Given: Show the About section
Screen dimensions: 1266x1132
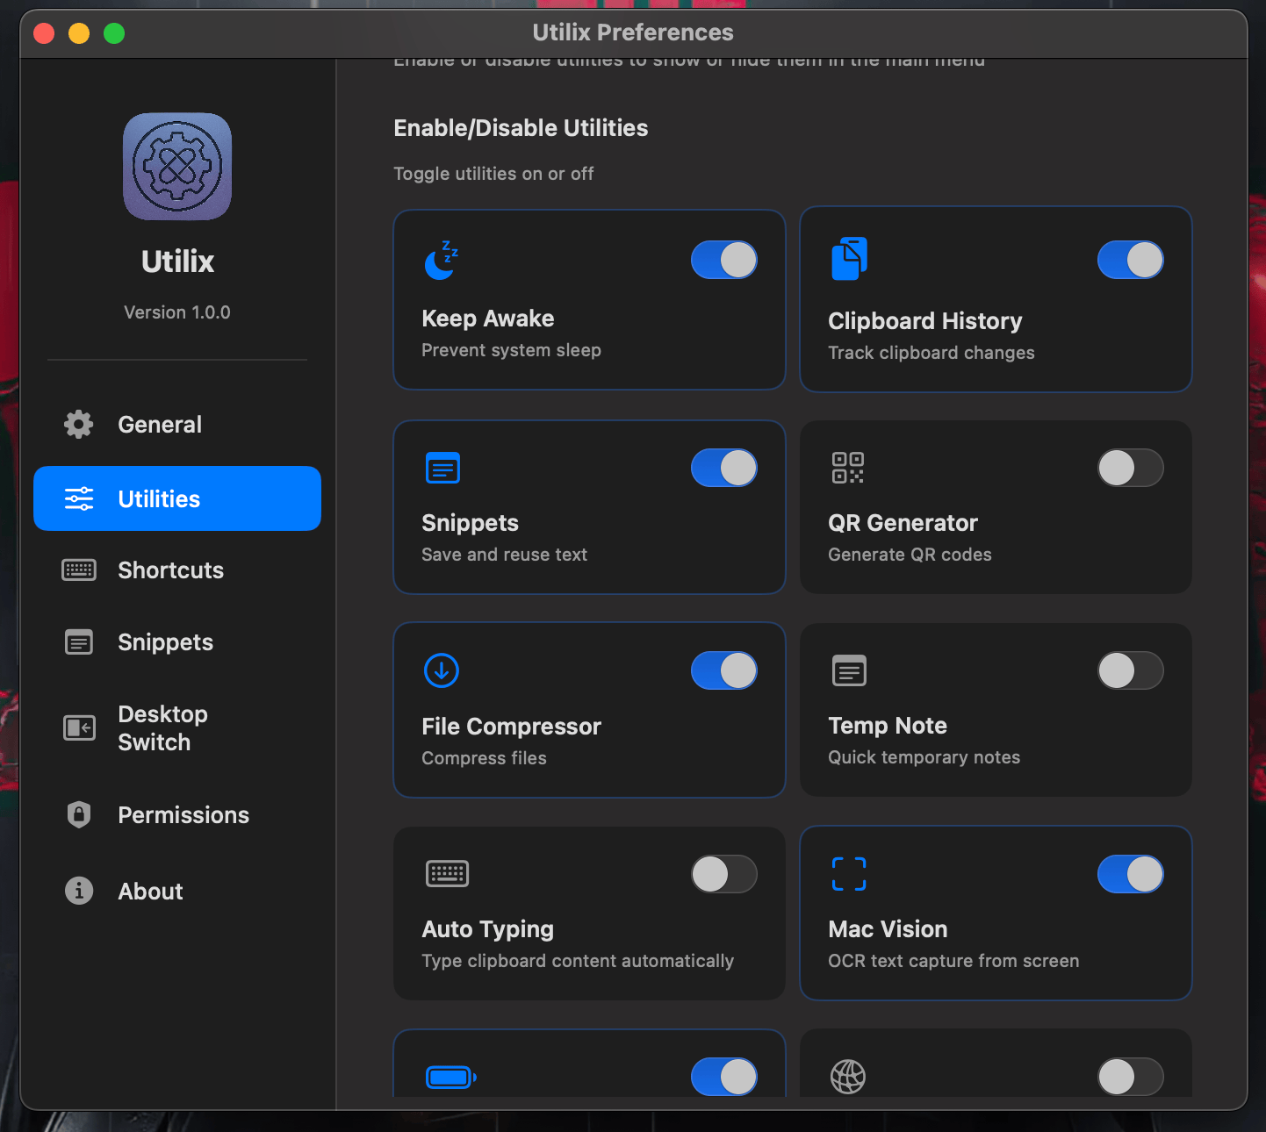Looking at the screenshot, I should point(177,892).
